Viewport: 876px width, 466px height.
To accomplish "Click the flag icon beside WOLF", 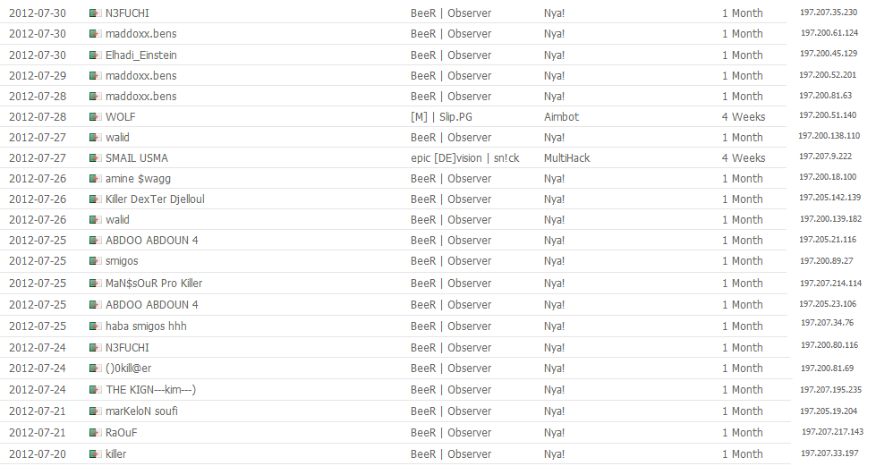I will [95, 117].
